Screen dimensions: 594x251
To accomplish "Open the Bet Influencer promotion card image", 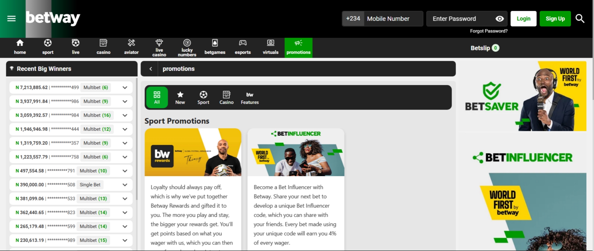I will tap(296, 152).
